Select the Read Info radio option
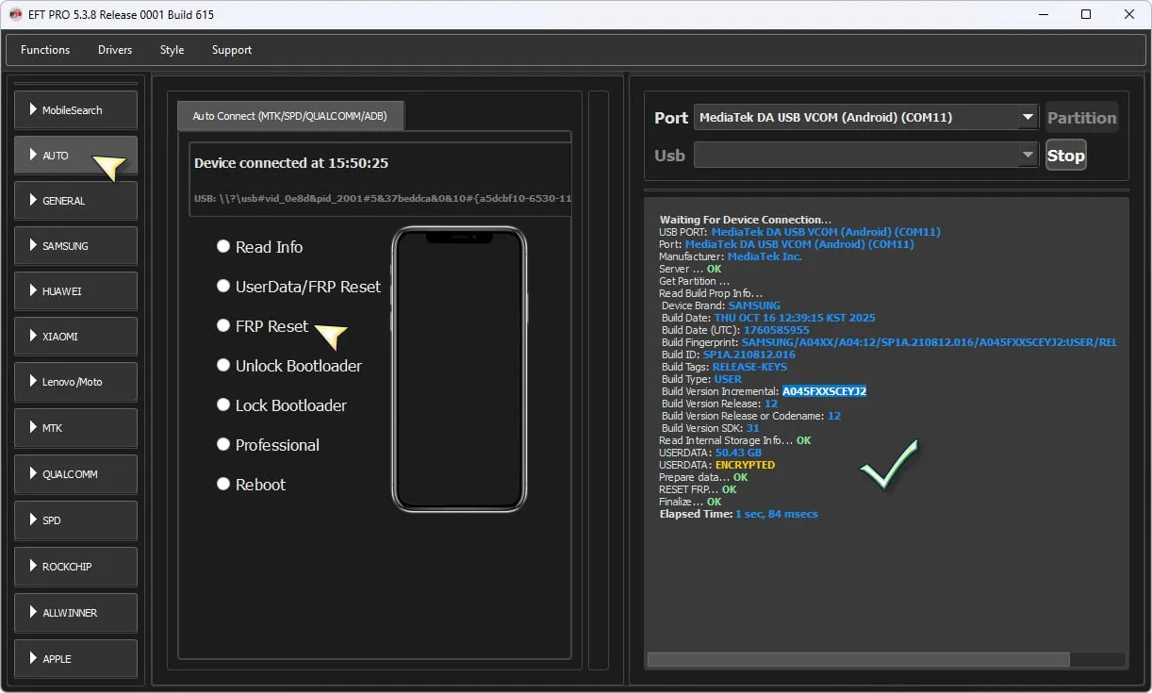This screenshot has height=693, width=1152. point(223,246)
